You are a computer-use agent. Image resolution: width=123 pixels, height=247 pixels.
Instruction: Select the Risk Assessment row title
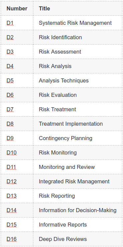(60, 52)
